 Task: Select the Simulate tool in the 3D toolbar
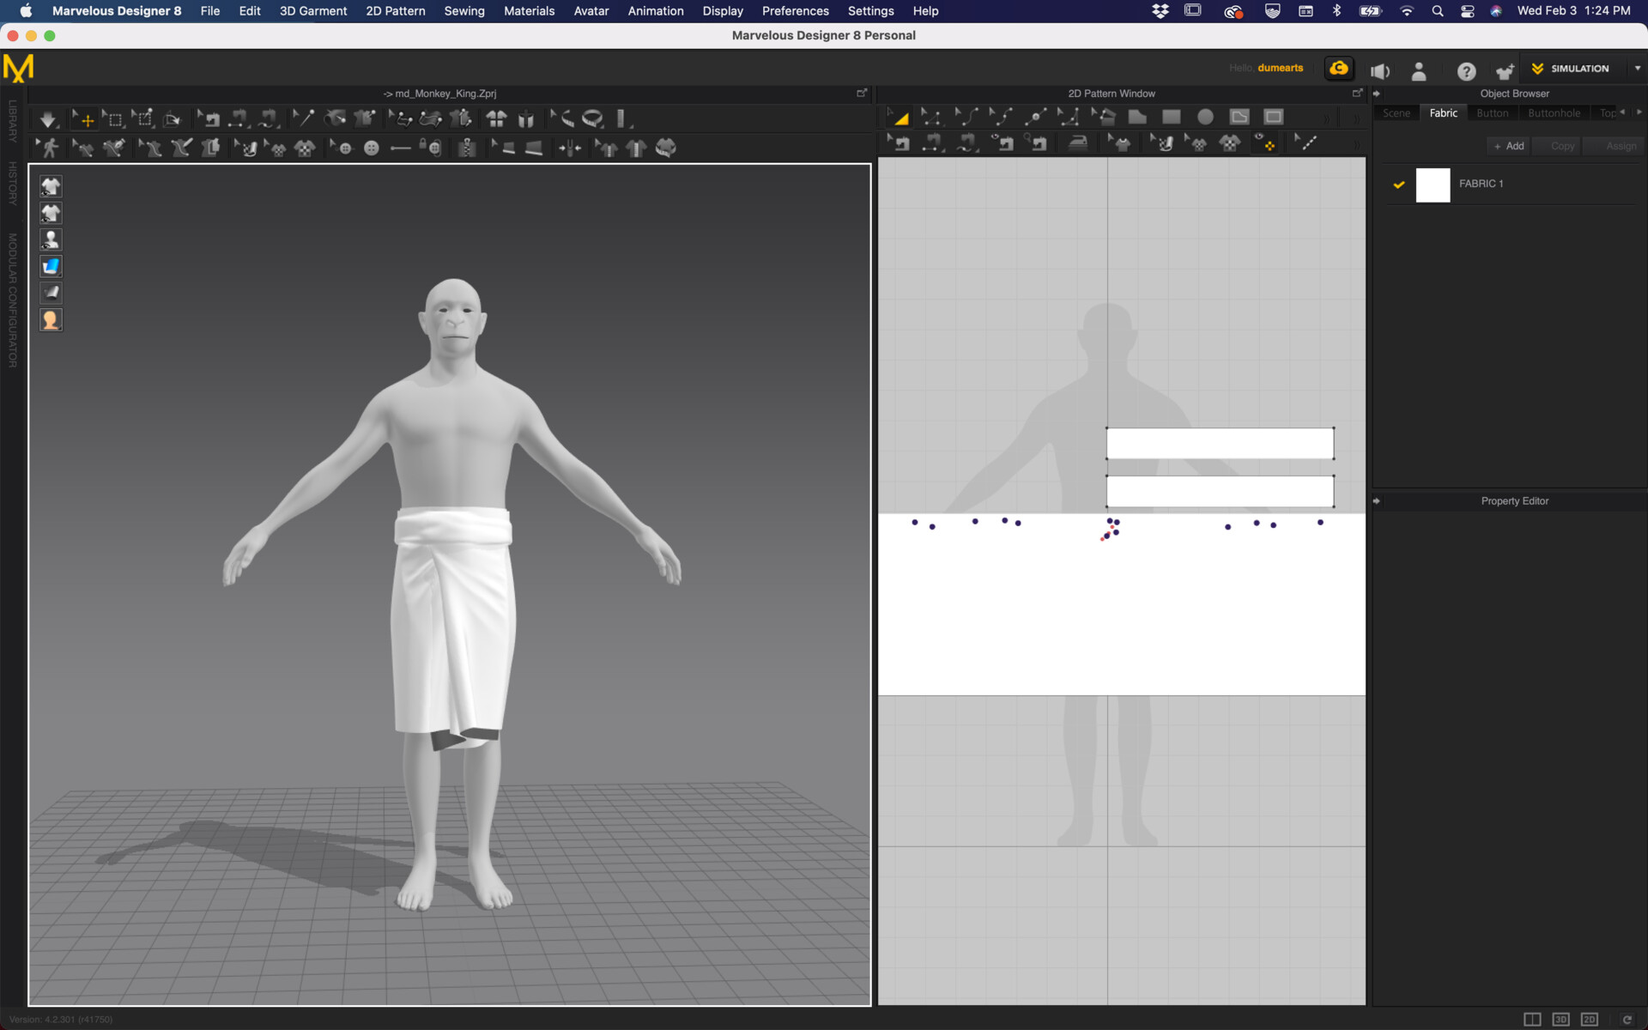(49, 118)
